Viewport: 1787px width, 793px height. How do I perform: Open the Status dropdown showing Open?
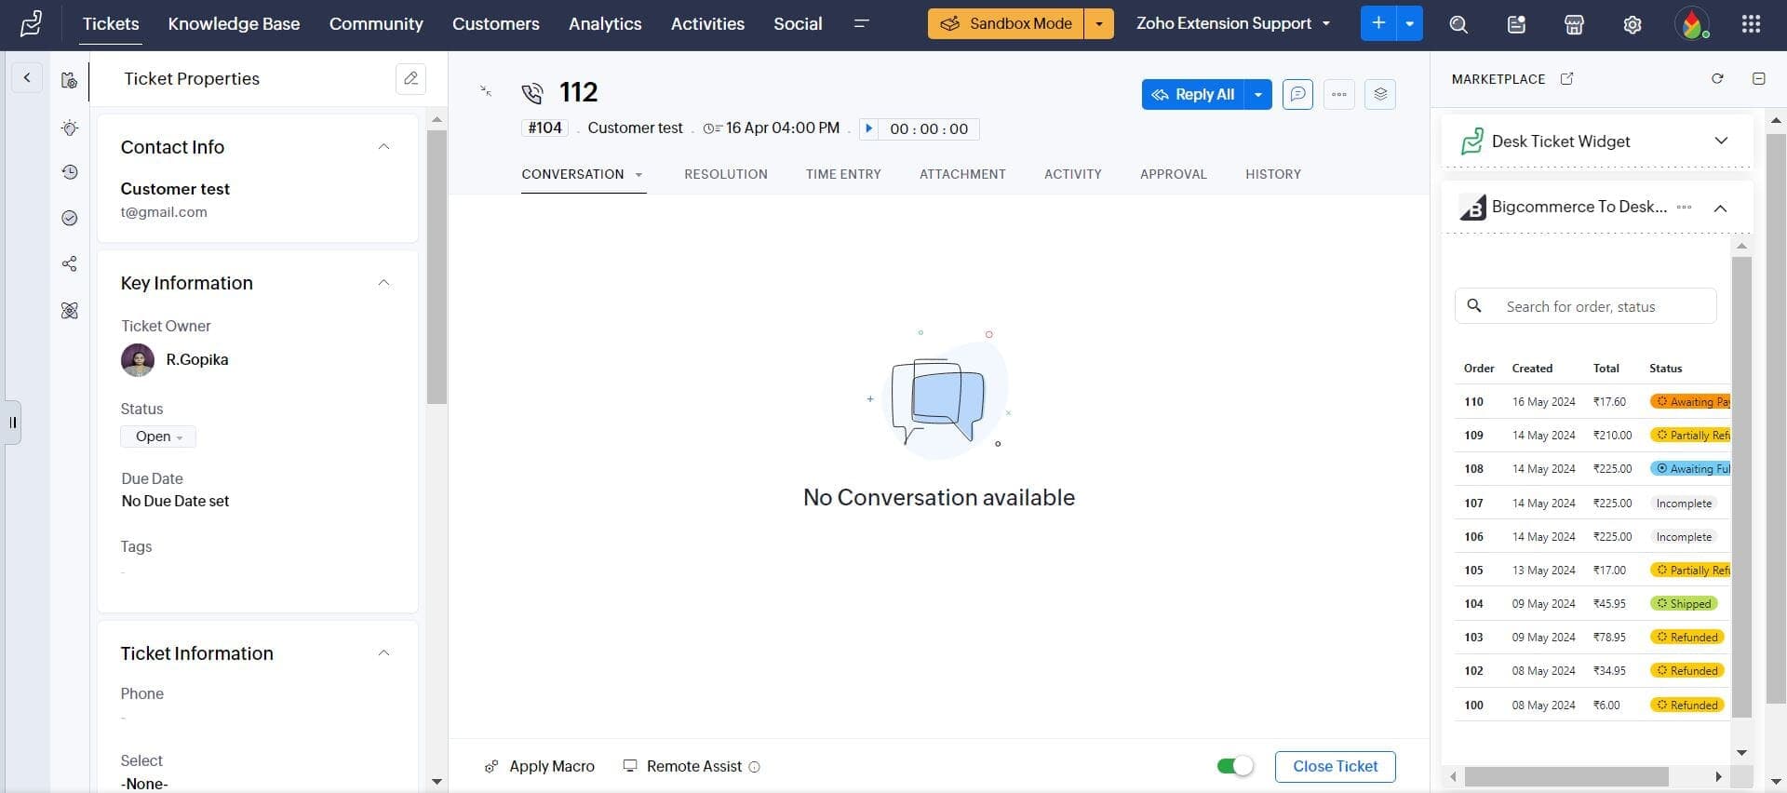coord(158,437)
